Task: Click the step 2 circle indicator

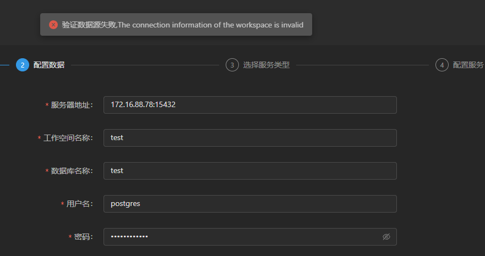Action: [23, 65]
